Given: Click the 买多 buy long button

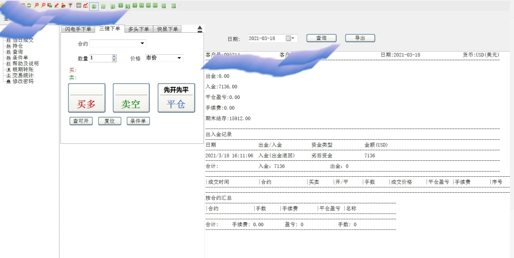Looking at the screenshot, I should pos(87,98).
